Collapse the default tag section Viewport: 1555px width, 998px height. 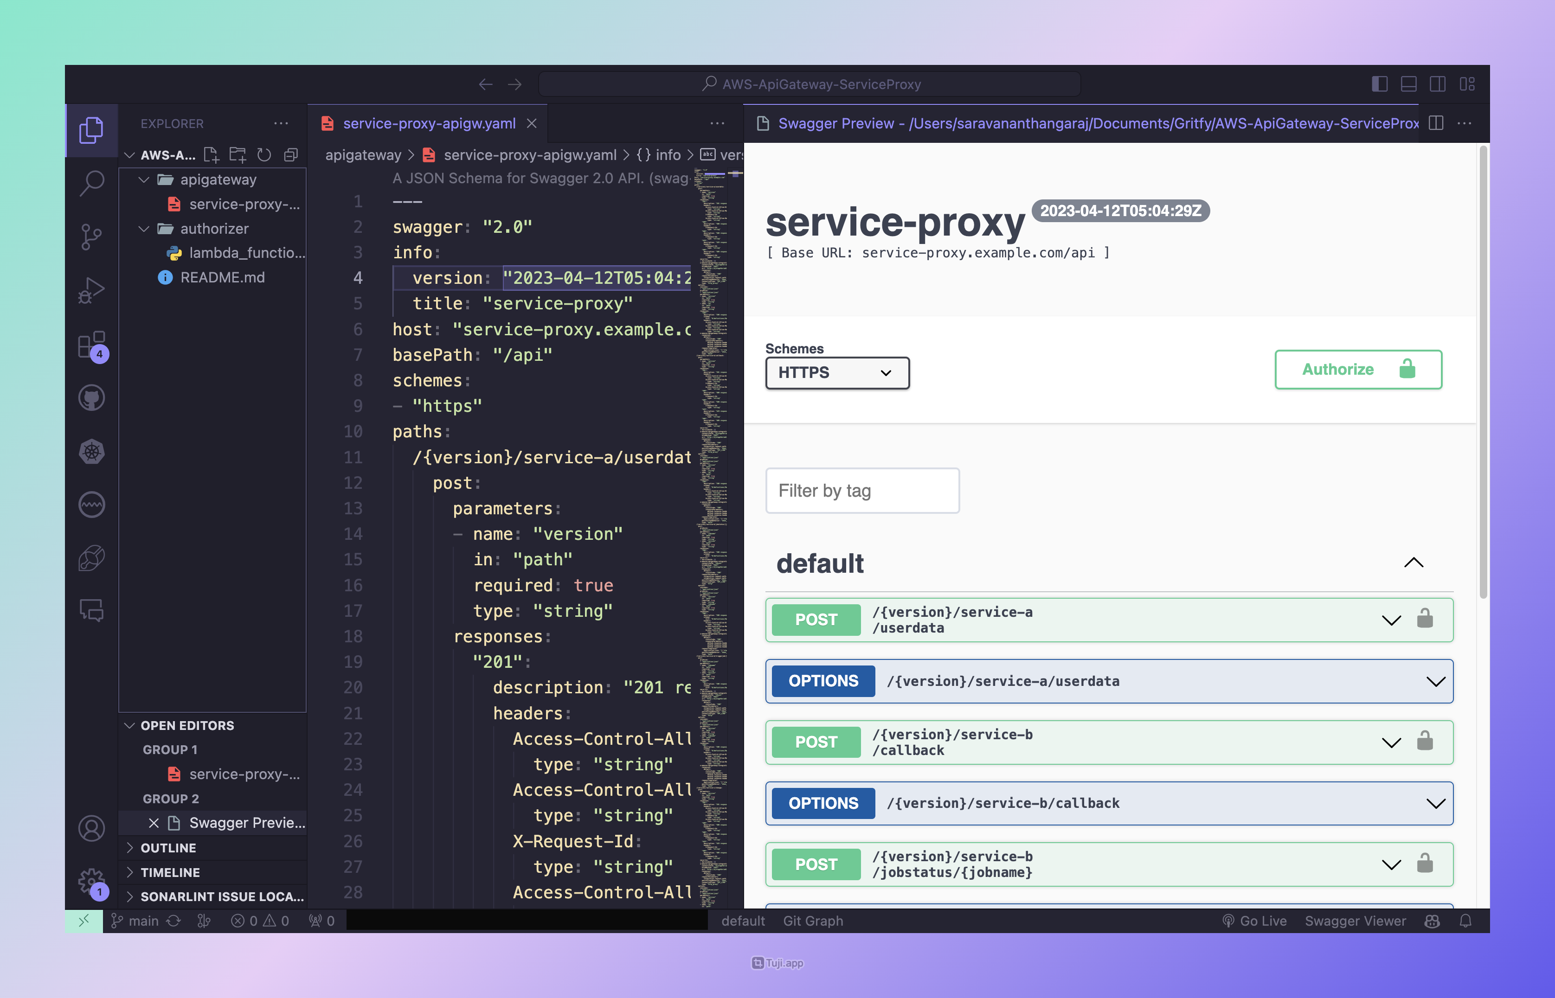tap(1413, 563)
